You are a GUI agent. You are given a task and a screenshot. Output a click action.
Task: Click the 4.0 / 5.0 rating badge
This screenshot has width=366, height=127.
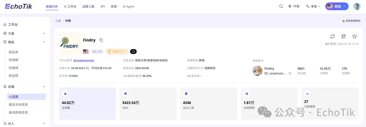[97, 51]
